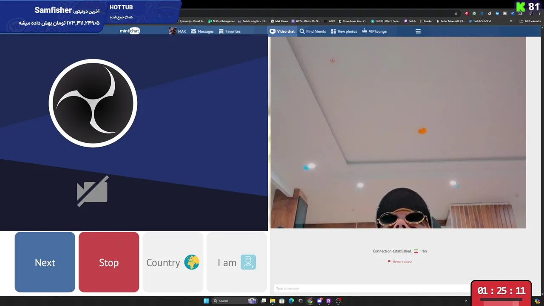This screenshot has height=306, width=544.
Task: Bookmark this page with the star icon
Action: pos(456,14)
